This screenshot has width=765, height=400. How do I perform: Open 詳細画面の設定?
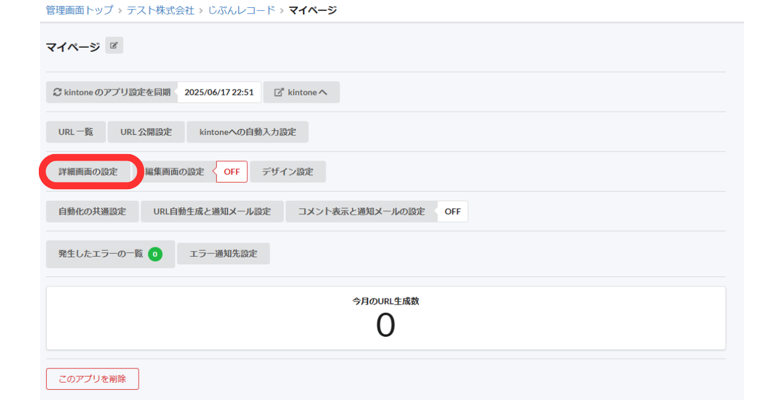coord(88,171)
